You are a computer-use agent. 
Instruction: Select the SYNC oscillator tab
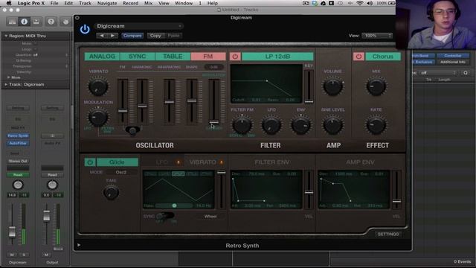point(138,57)
